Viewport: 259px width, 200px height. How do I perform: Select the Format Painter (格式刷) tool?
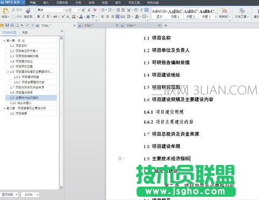(x=28, y=13)
